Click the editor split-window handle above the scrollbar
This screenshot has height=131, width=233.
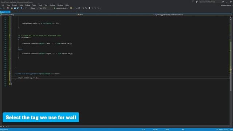pos(231,17)
